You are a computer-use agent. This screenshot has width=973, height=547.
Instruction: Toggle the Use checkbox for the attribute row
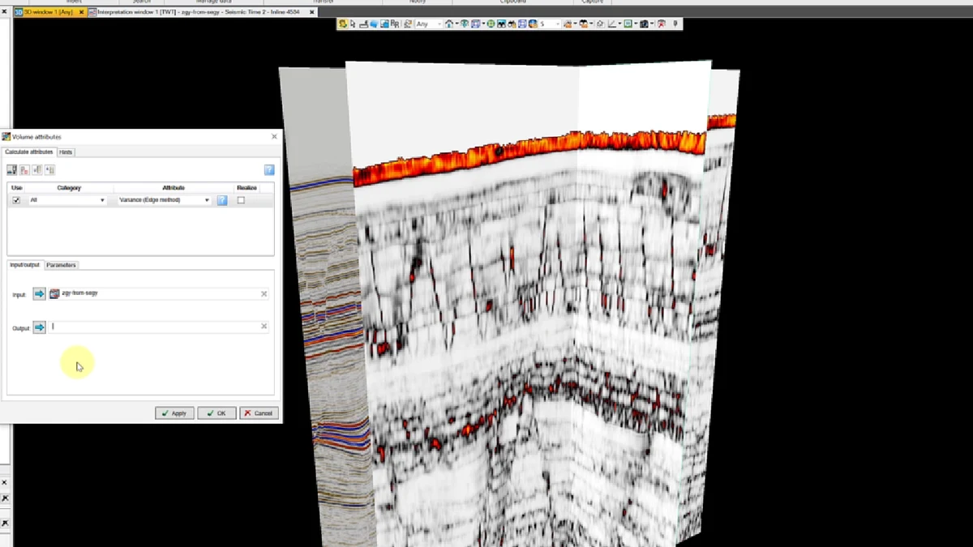[16, 200]
